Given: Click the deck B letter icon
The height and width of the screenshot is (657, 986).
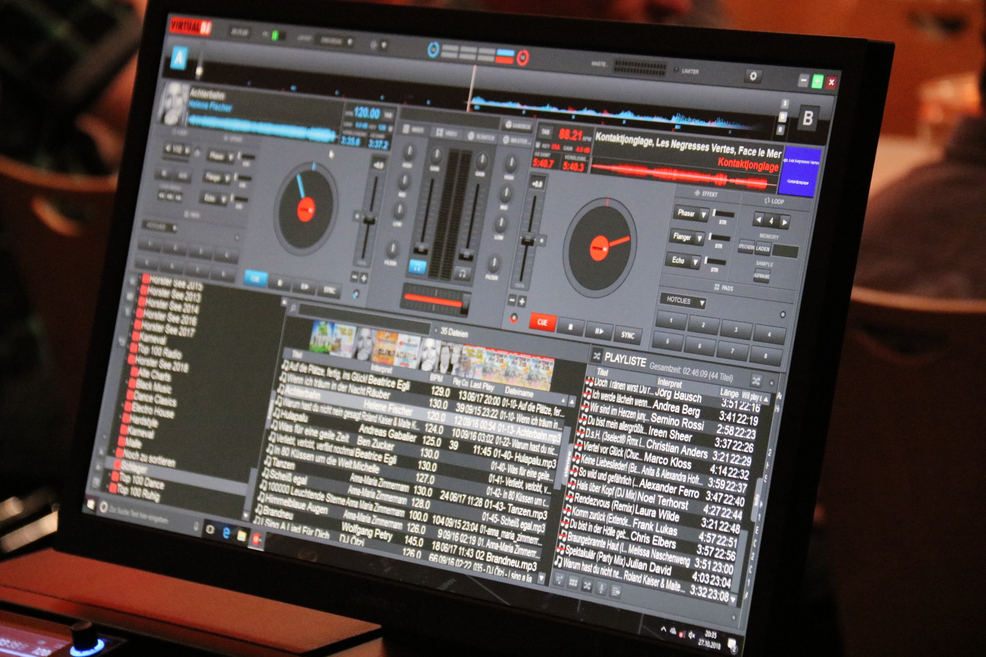Looking at the screenshot, I should 807,119.
